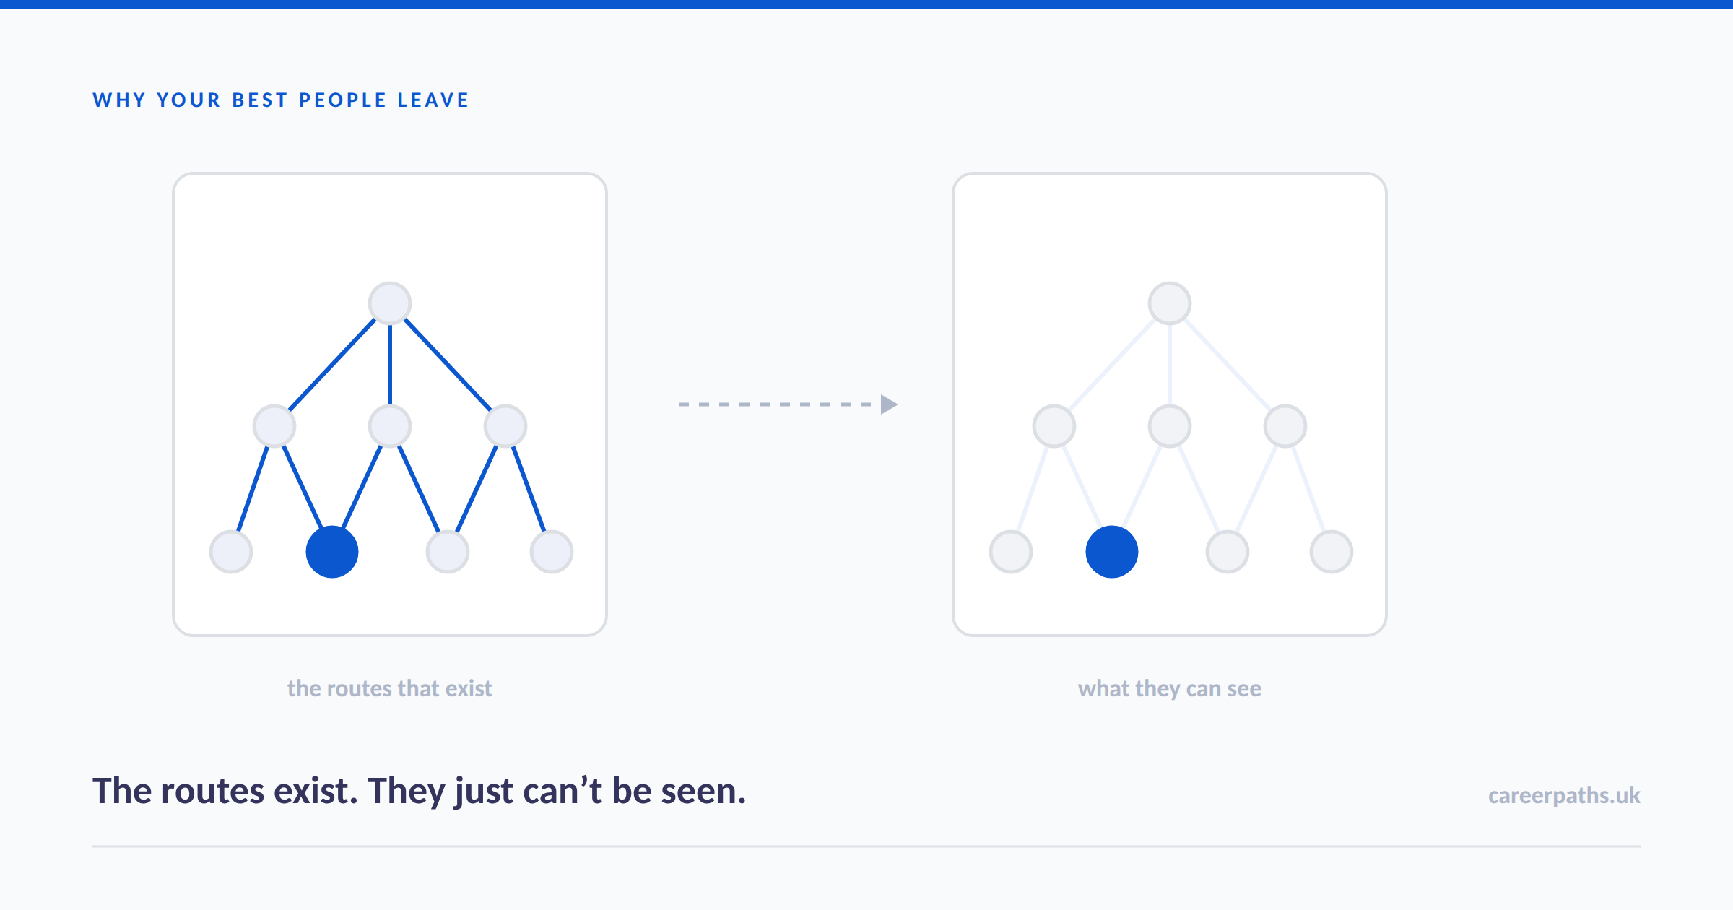
Task: Select bottom-right leaf node in left diagram
Action: 552,552
